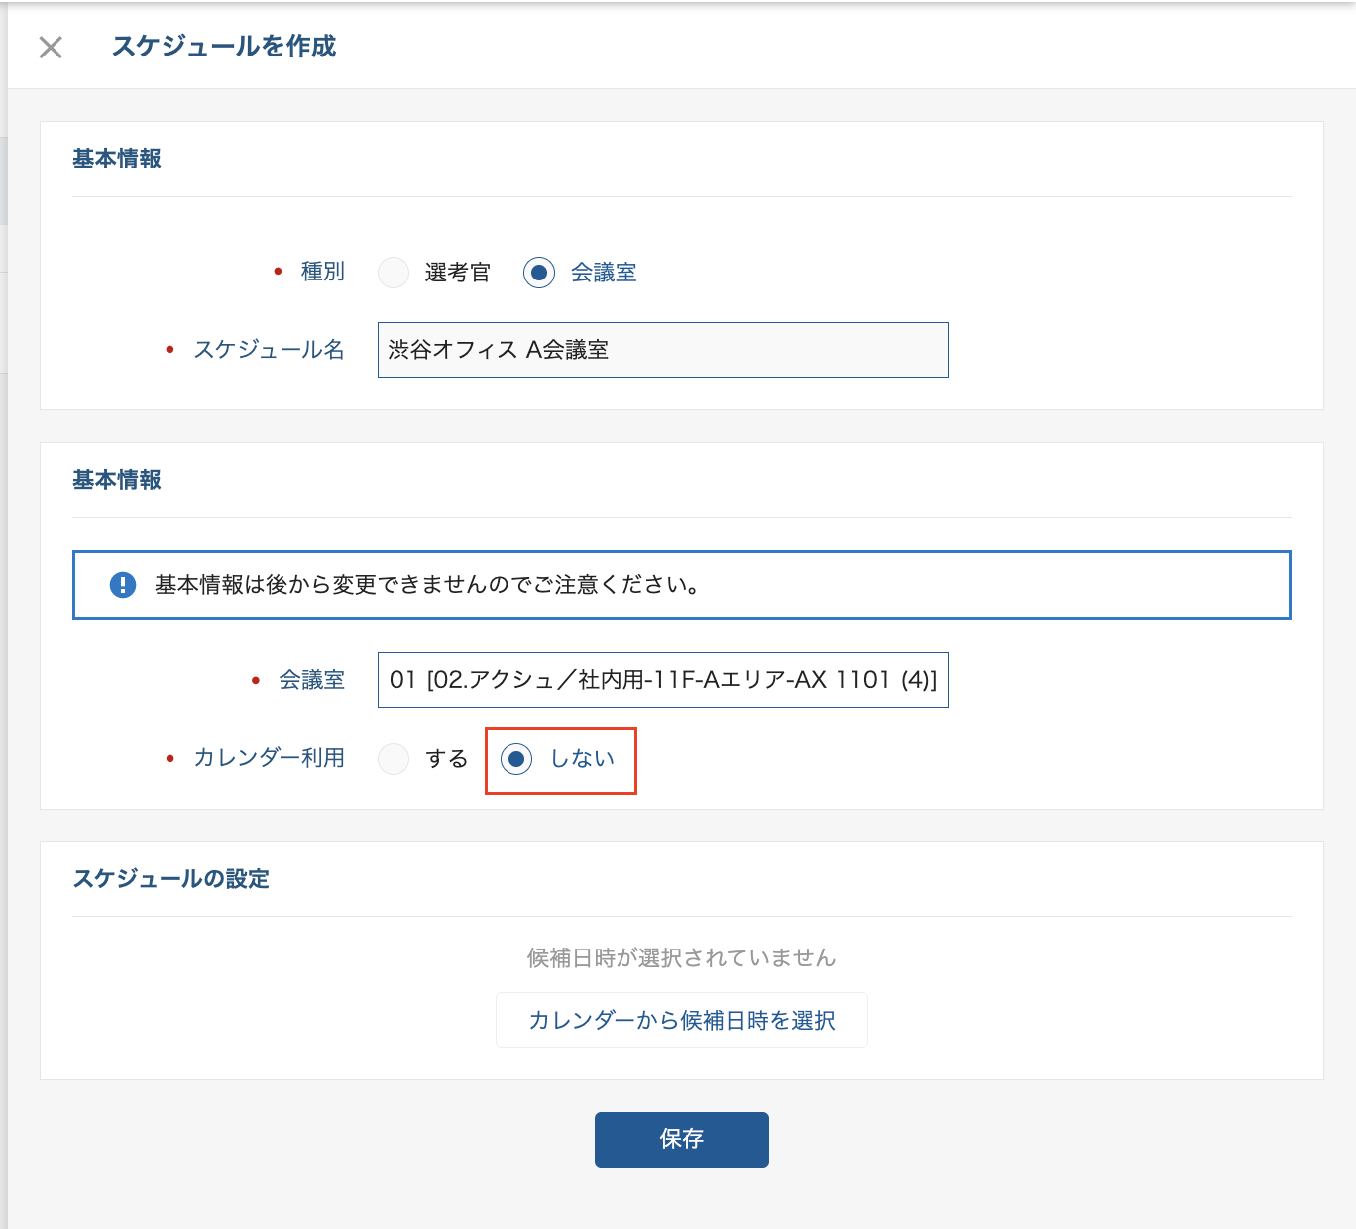Open the 会議室 room selection field
The image size is (1356, 1229).
point(662,680)
